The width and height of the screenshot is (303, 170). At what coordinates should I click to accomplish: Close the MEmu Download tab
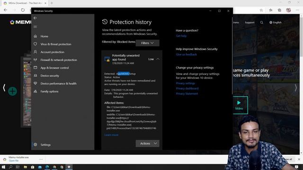click(45, 3)
